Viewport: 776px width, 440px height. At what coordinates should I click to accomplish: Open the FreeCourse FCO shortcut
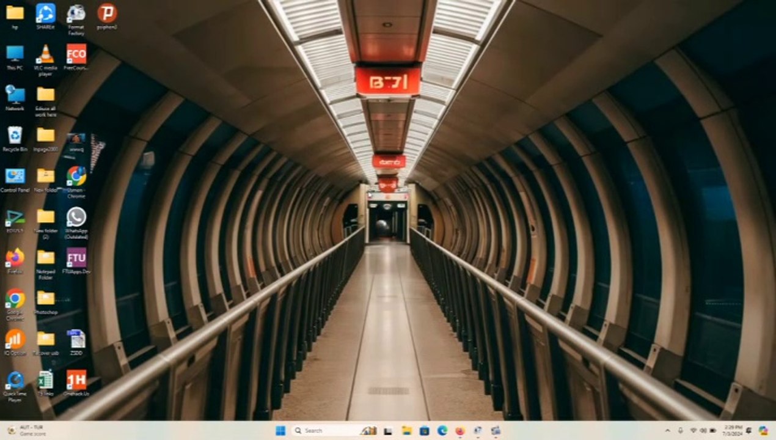click(x=76, y=57)
